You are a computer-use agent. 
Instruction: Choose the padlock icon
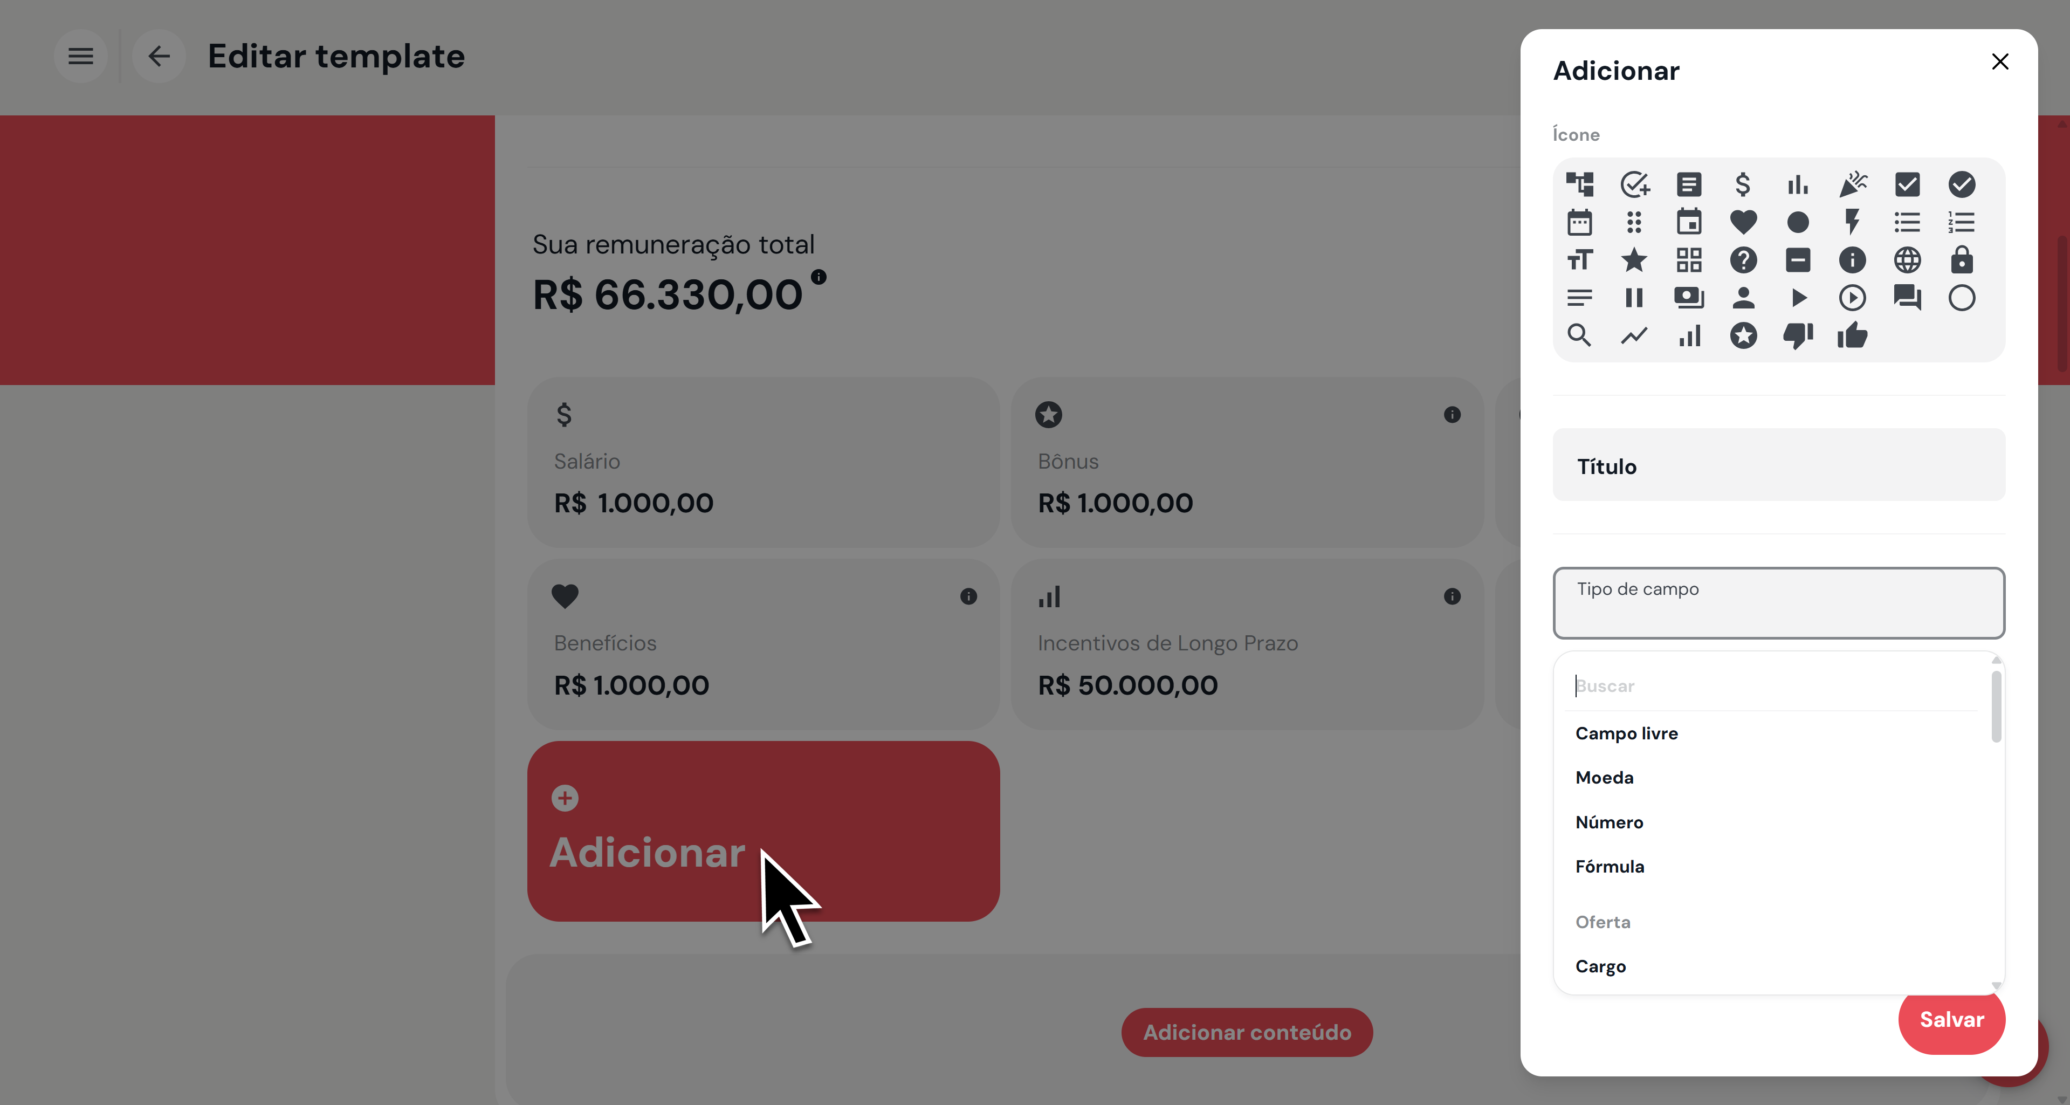(1962, 259)
